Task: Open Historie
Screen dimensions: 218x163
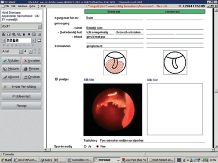Action: pyautogui.click(x=11, y=69)
